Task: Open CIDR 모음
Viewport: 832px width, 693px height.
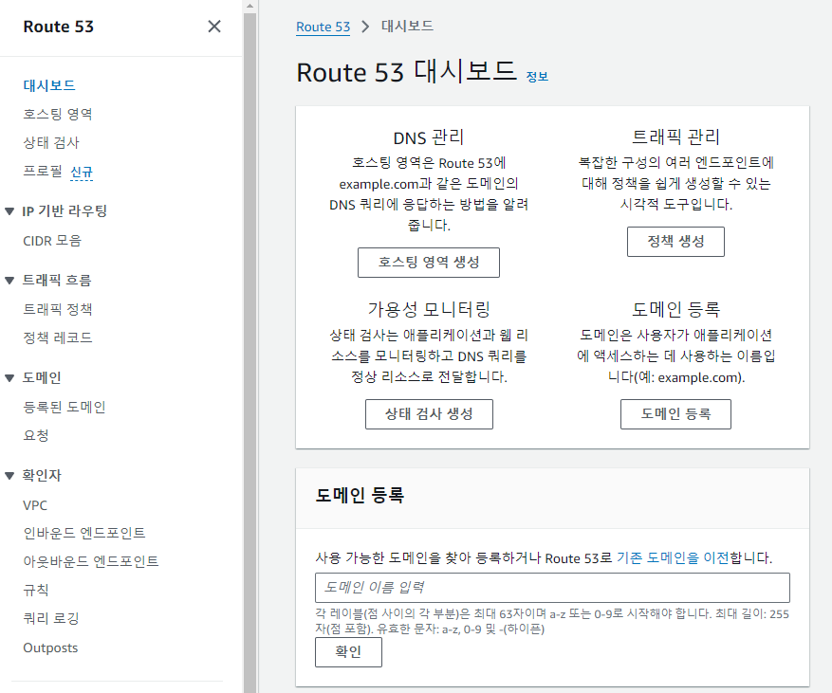Action: pyautogui.click(x=52, y=241)
